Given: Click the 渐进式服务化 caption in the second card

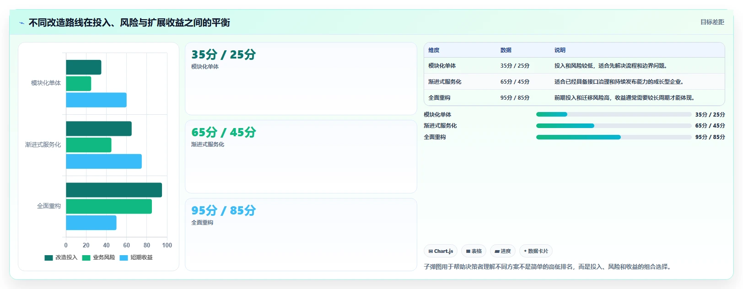Looking at the screenshot, I should tap(208, 144).
